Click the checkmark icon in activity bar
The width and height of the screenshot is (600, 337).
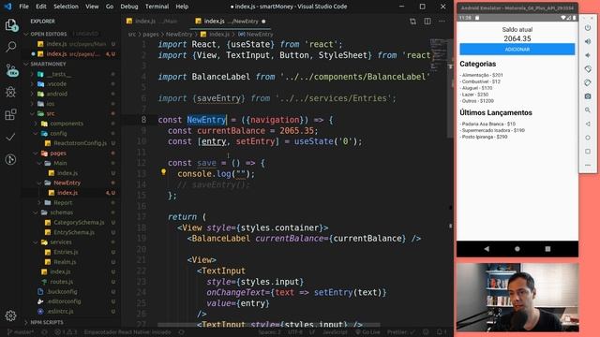tap(10, 137)
